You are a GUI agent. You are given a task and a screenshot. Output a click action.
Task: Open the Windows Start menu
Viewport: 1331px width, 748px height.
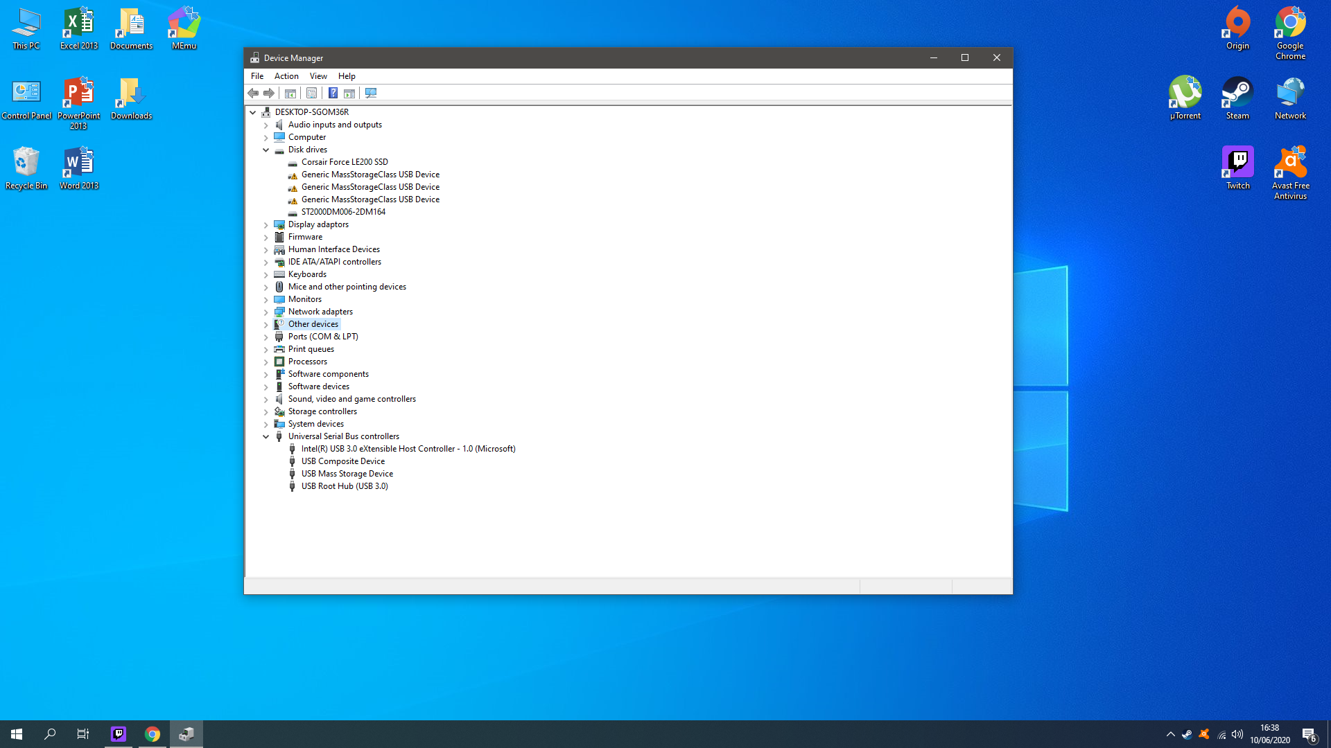(x=17, y=733)
